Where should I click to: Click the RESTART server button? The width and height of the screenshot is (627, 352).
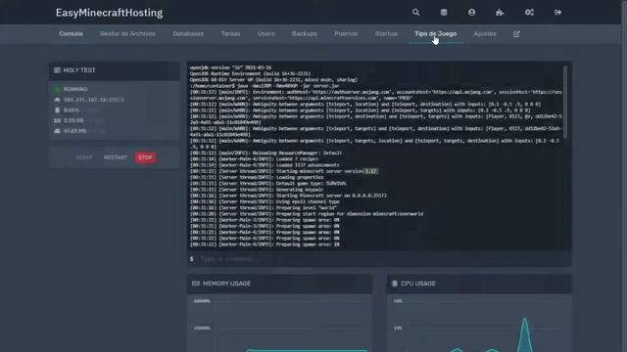[116, 157]
